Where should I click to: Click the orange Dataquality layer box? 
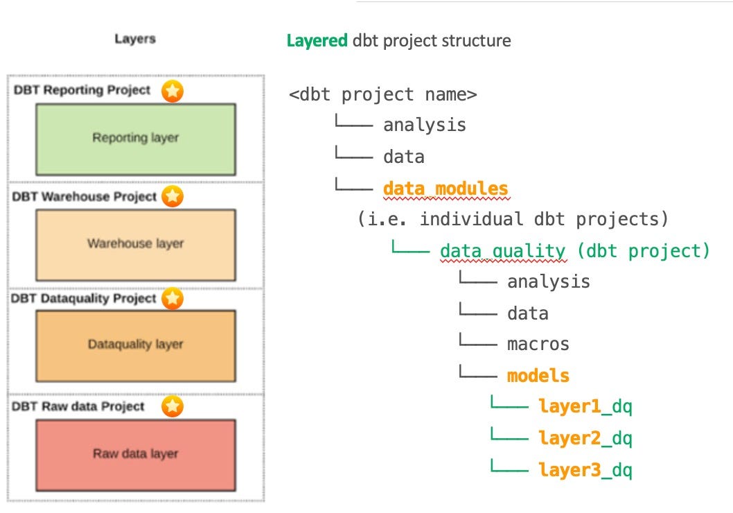(x=136, y=345)
